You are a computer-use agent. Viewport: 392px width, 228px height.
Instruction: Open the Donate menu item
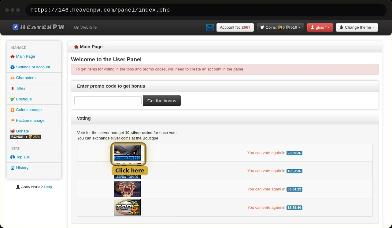22,131
